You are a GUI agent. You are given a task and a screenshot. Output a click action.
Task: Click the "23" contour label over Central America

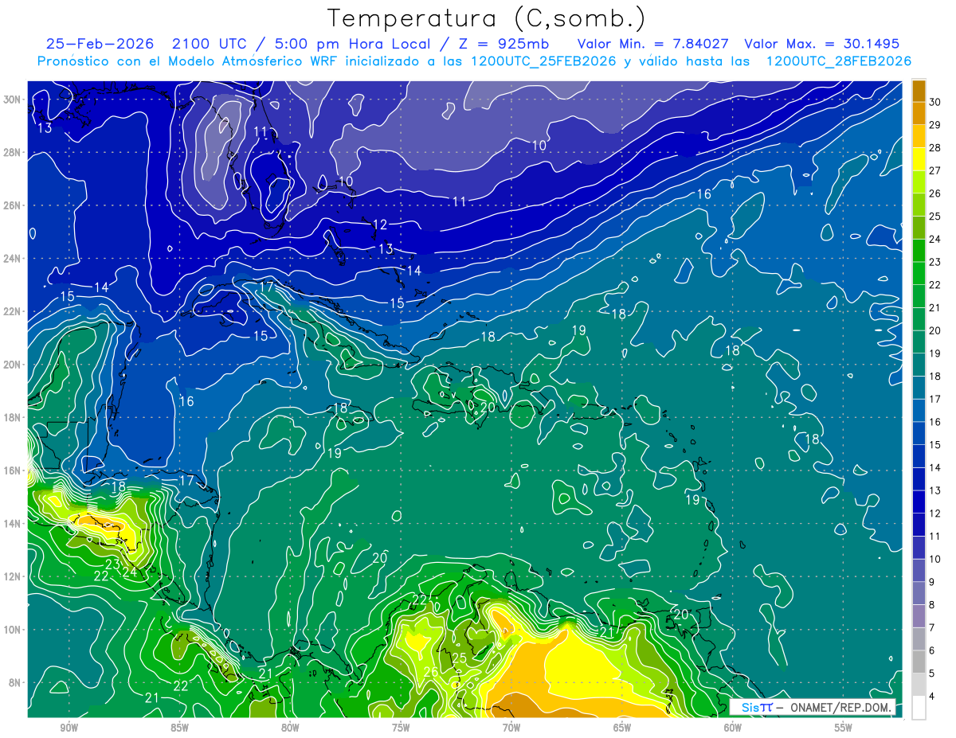coord(113,564)
